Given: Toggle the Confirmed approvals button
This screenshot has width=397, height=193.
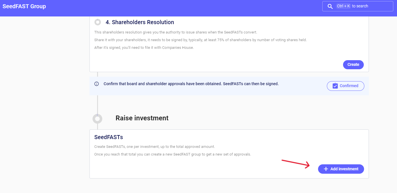Looking at the screenshot, I should tap(345, 86).
